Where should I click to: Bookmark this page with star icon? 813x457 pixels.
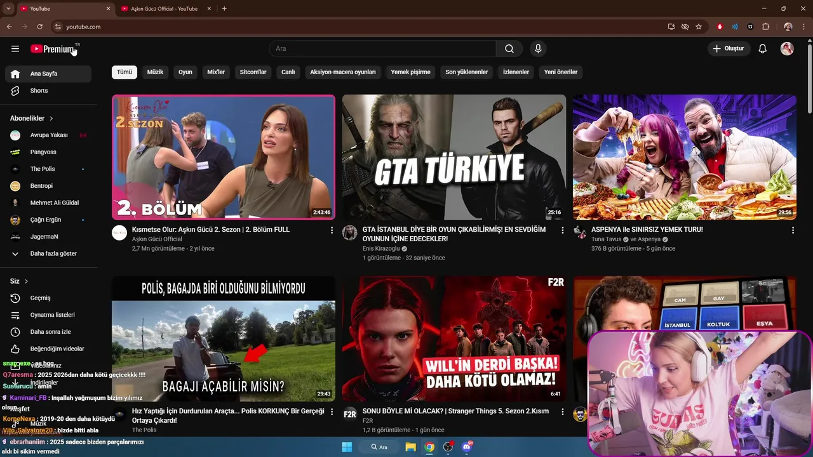[x=699, y=27]
